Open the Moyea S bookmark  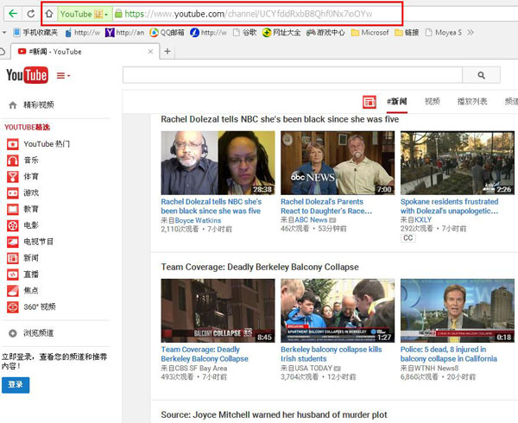[x=444, y=32]
